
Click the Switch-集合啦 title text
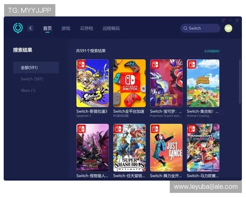203,111
